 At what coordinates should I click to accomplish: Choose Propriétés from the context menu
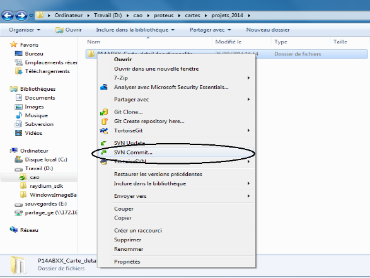tap(127, 262)
